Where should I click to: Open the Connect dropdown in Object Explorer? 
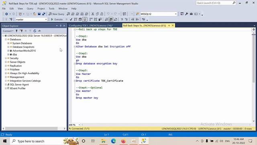click(x=8, y=31)
